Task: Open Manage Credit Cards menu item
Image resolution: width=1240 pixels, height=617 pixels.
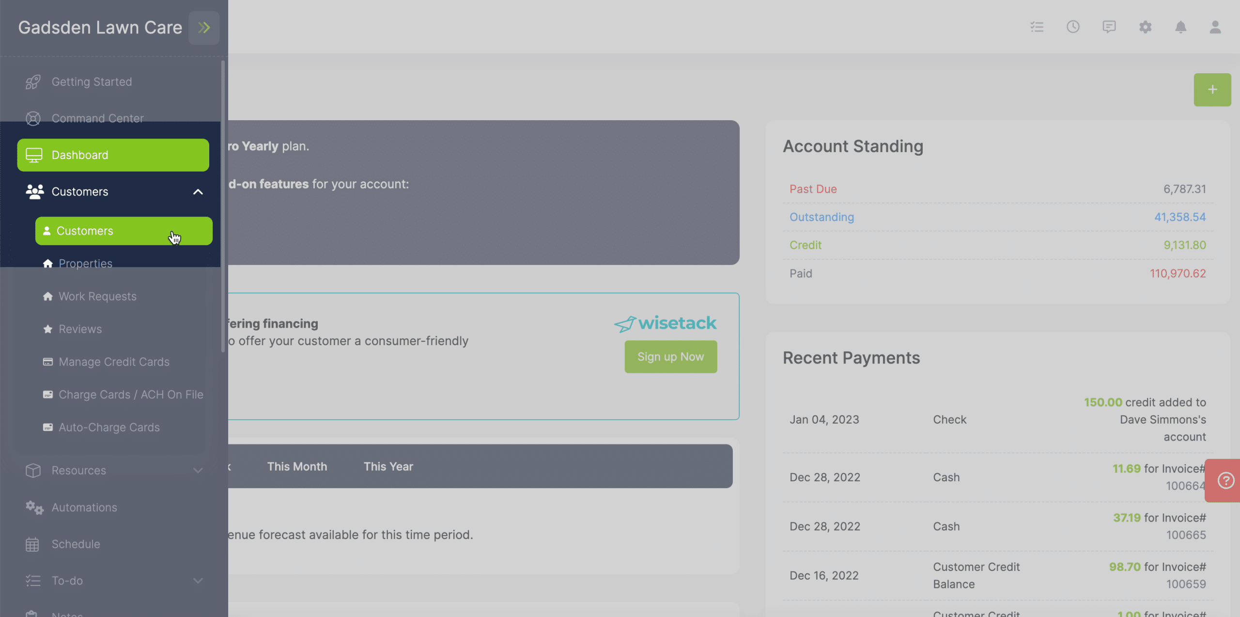Action: click(x=114, y=362)
